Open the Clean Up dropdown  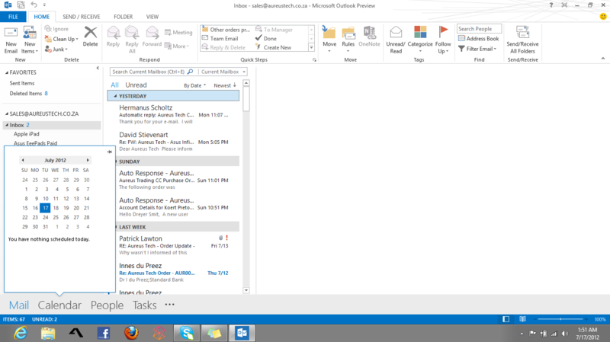click(62, 39)
